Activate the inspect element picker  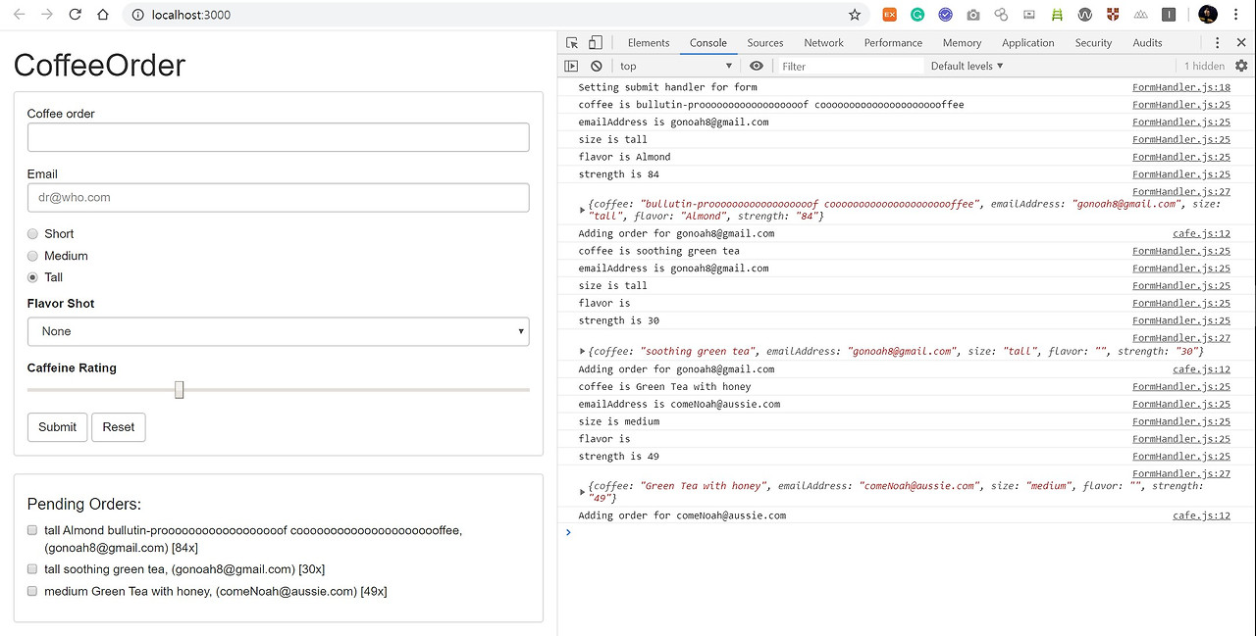click(x=572, y=42)
